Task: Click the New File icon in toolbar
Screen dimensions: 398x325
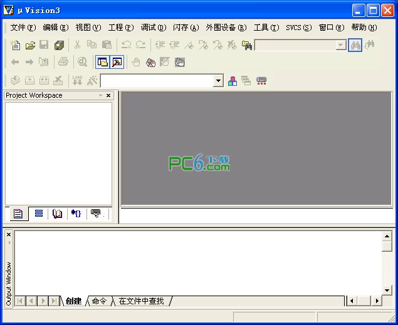Action: coord(16,45)
